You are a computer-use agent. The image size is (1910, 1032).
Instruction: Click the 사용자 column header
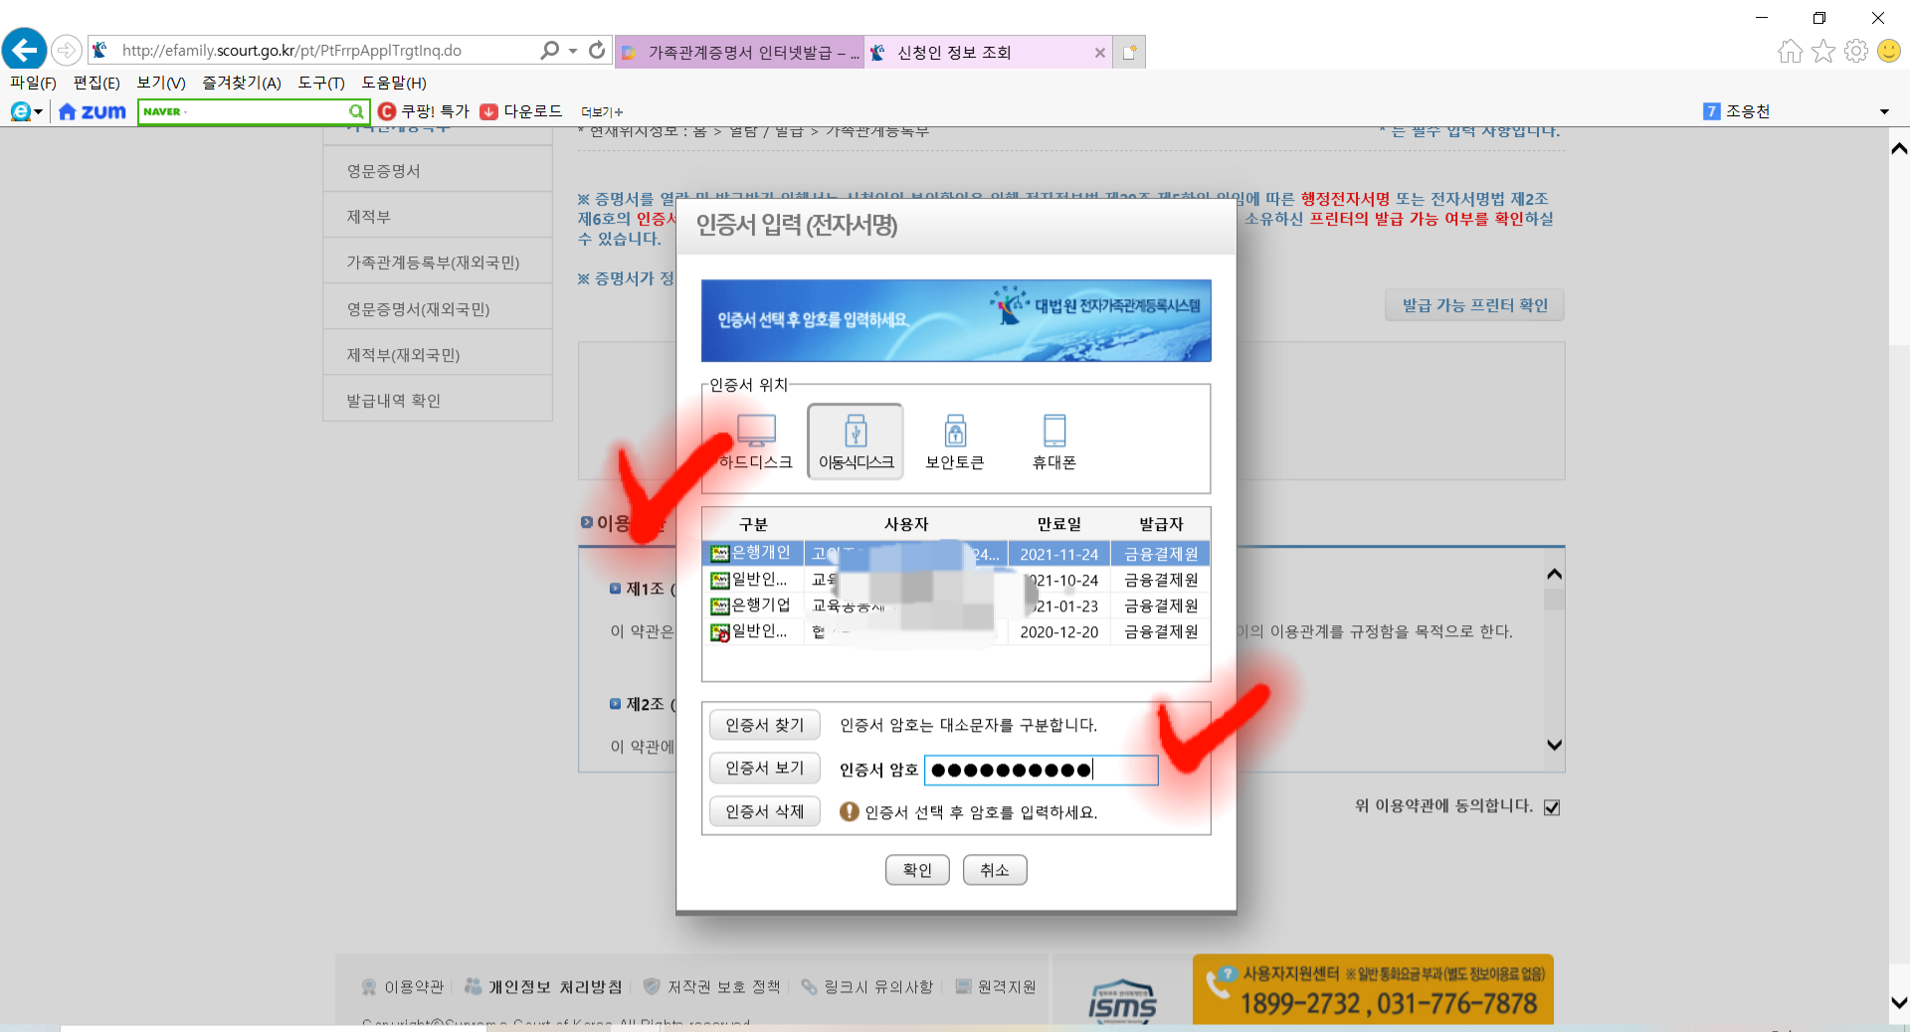(x=906, y=524)
